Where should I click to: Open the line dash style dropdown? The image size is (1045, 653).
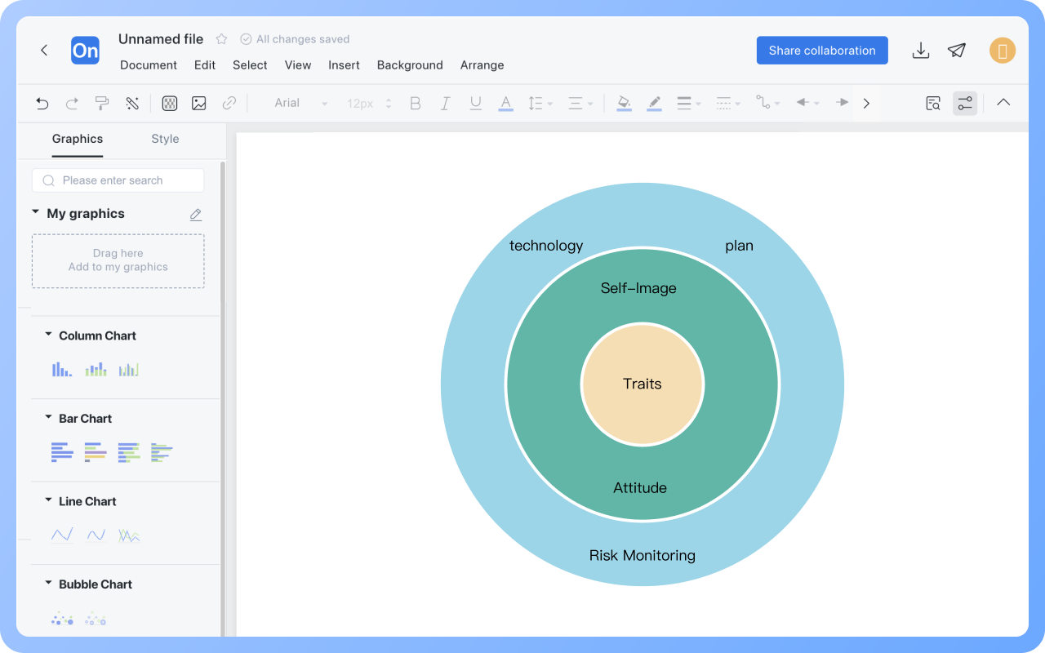point(728,103)
